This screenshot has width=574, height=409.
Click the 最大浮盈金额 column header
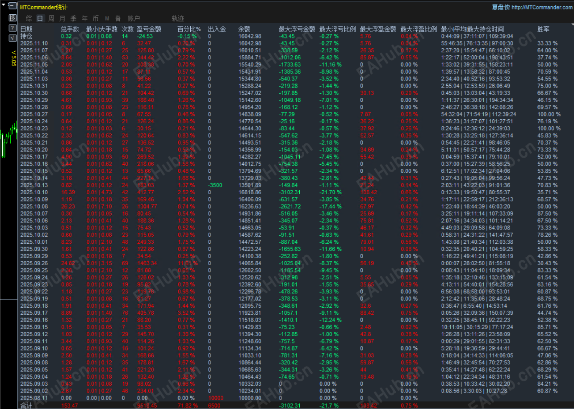click(x=378, y=29)
